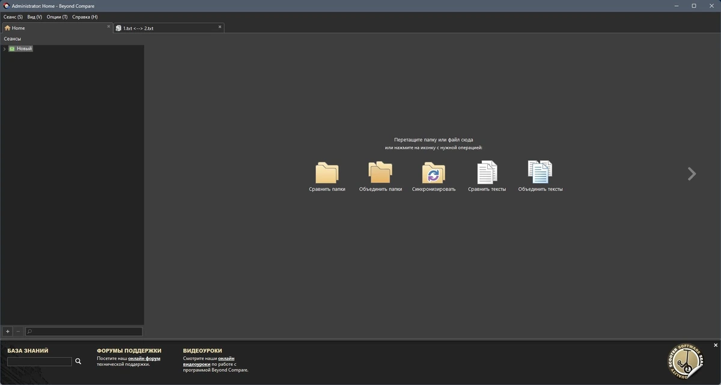This screenshot has height=385, width=721.
Task: Open the Вид (V) menu
Action: point(35,17)
